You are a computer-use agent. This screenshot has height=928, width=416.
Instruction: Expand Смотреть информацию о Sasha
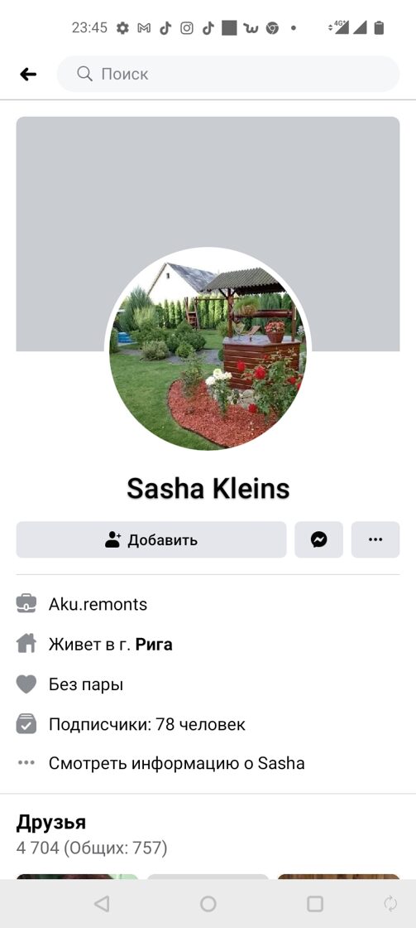[177, 763]
